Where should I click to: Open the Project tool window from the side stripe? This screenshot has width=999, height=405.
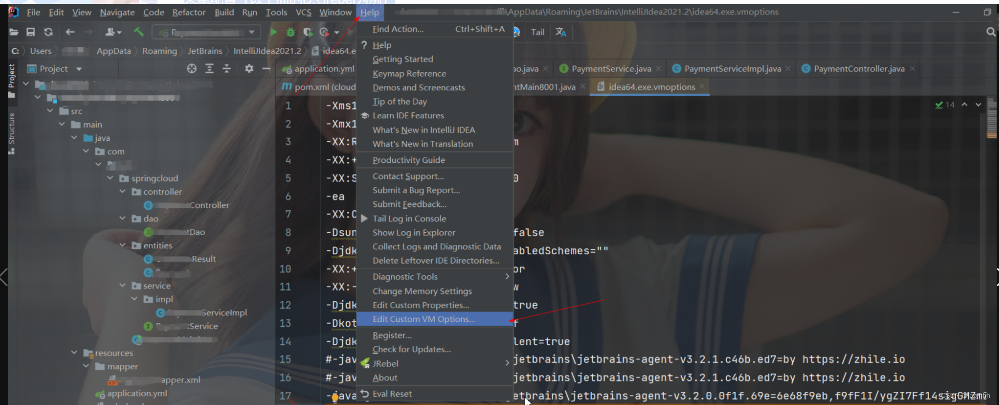pyautogui.click(x=12, y=80)
